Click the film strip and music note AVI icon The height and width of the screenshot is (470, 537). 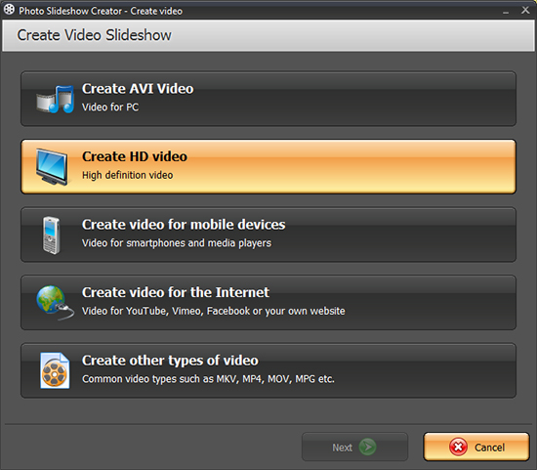coord(55,99)
